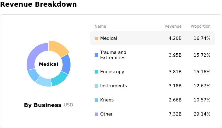The image size is (222, 128).
Task: Click the Other row name
Action: [x=106, y=114]
